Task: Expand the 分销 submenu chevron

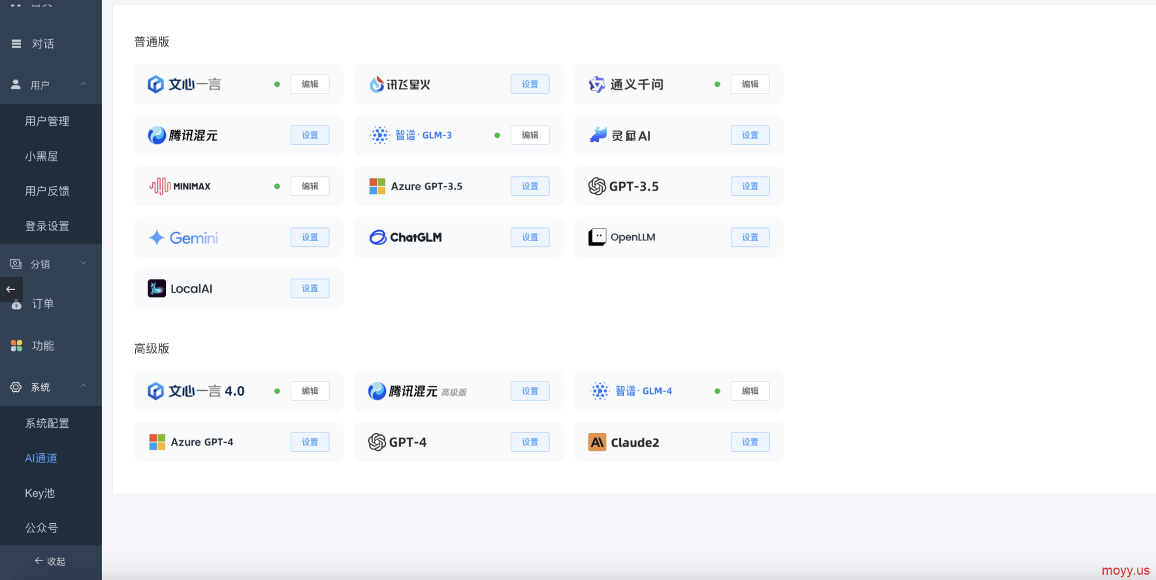Action: (84, 263)
